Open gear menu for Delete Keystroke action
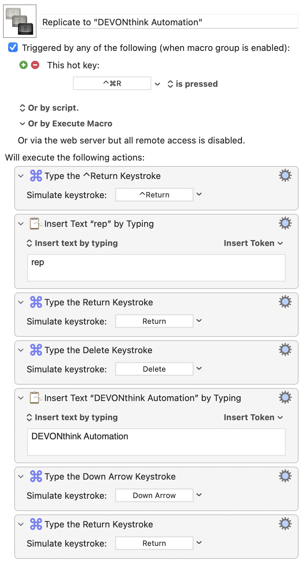The width and height of the screenshot is (304, 565). 285,350
